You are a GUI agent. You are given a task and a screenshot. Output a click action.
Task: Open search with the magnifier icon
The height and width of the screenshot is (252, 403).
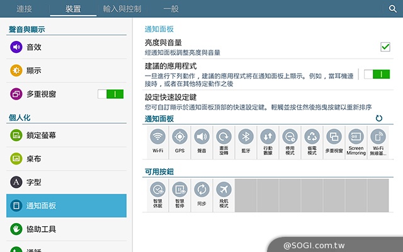(393, 8)
